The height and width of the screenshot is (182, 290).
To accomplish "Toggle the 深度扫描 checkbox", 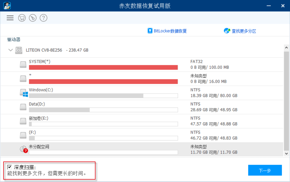I will 9,167.
